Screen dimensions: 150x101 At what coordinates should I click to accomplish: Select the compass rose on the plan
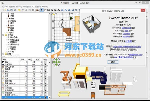tap(62, 23)
